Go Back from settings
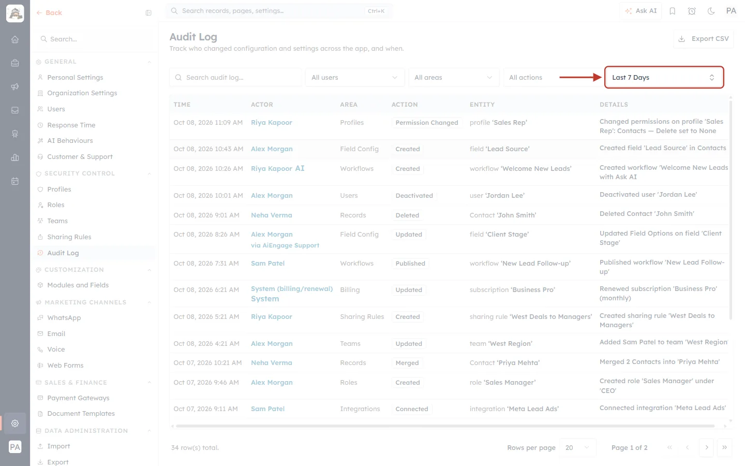The image size is (745, 466). [x=49, y=13]
